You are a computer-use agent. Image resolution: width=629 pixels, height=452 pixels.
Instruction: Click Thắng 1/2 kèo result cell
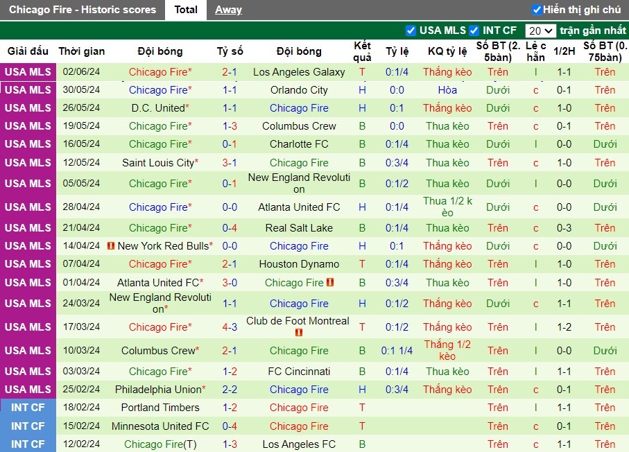447,351
